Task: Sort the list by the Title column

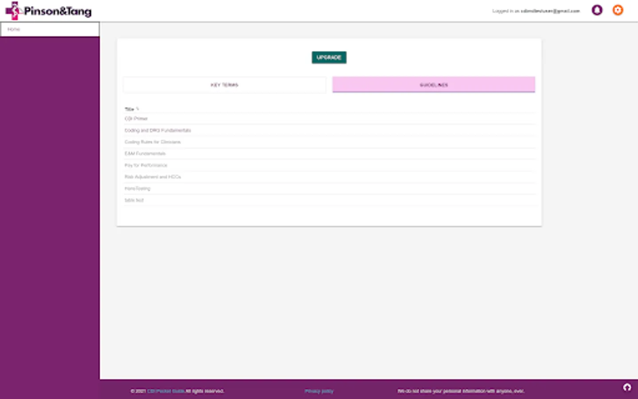Action: click(x=132, y=109)
